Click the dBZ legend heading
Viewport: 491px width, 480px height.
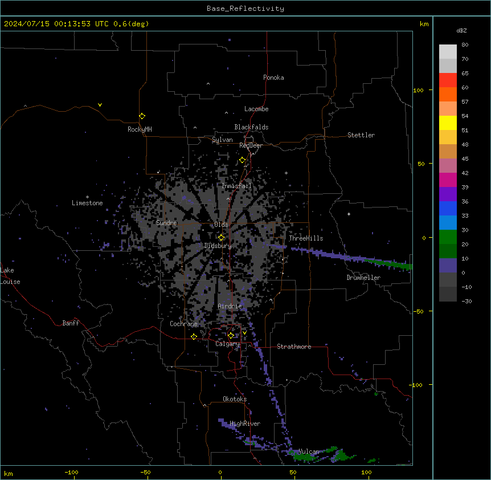point(461,30)
